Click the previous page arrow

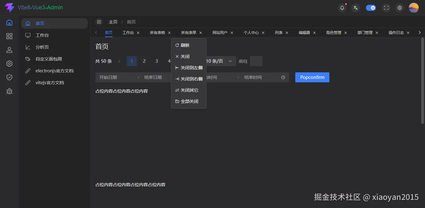(119, 61)
